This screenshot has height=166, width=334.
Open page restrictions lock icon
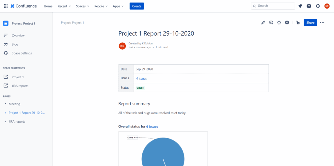point(298,23)
